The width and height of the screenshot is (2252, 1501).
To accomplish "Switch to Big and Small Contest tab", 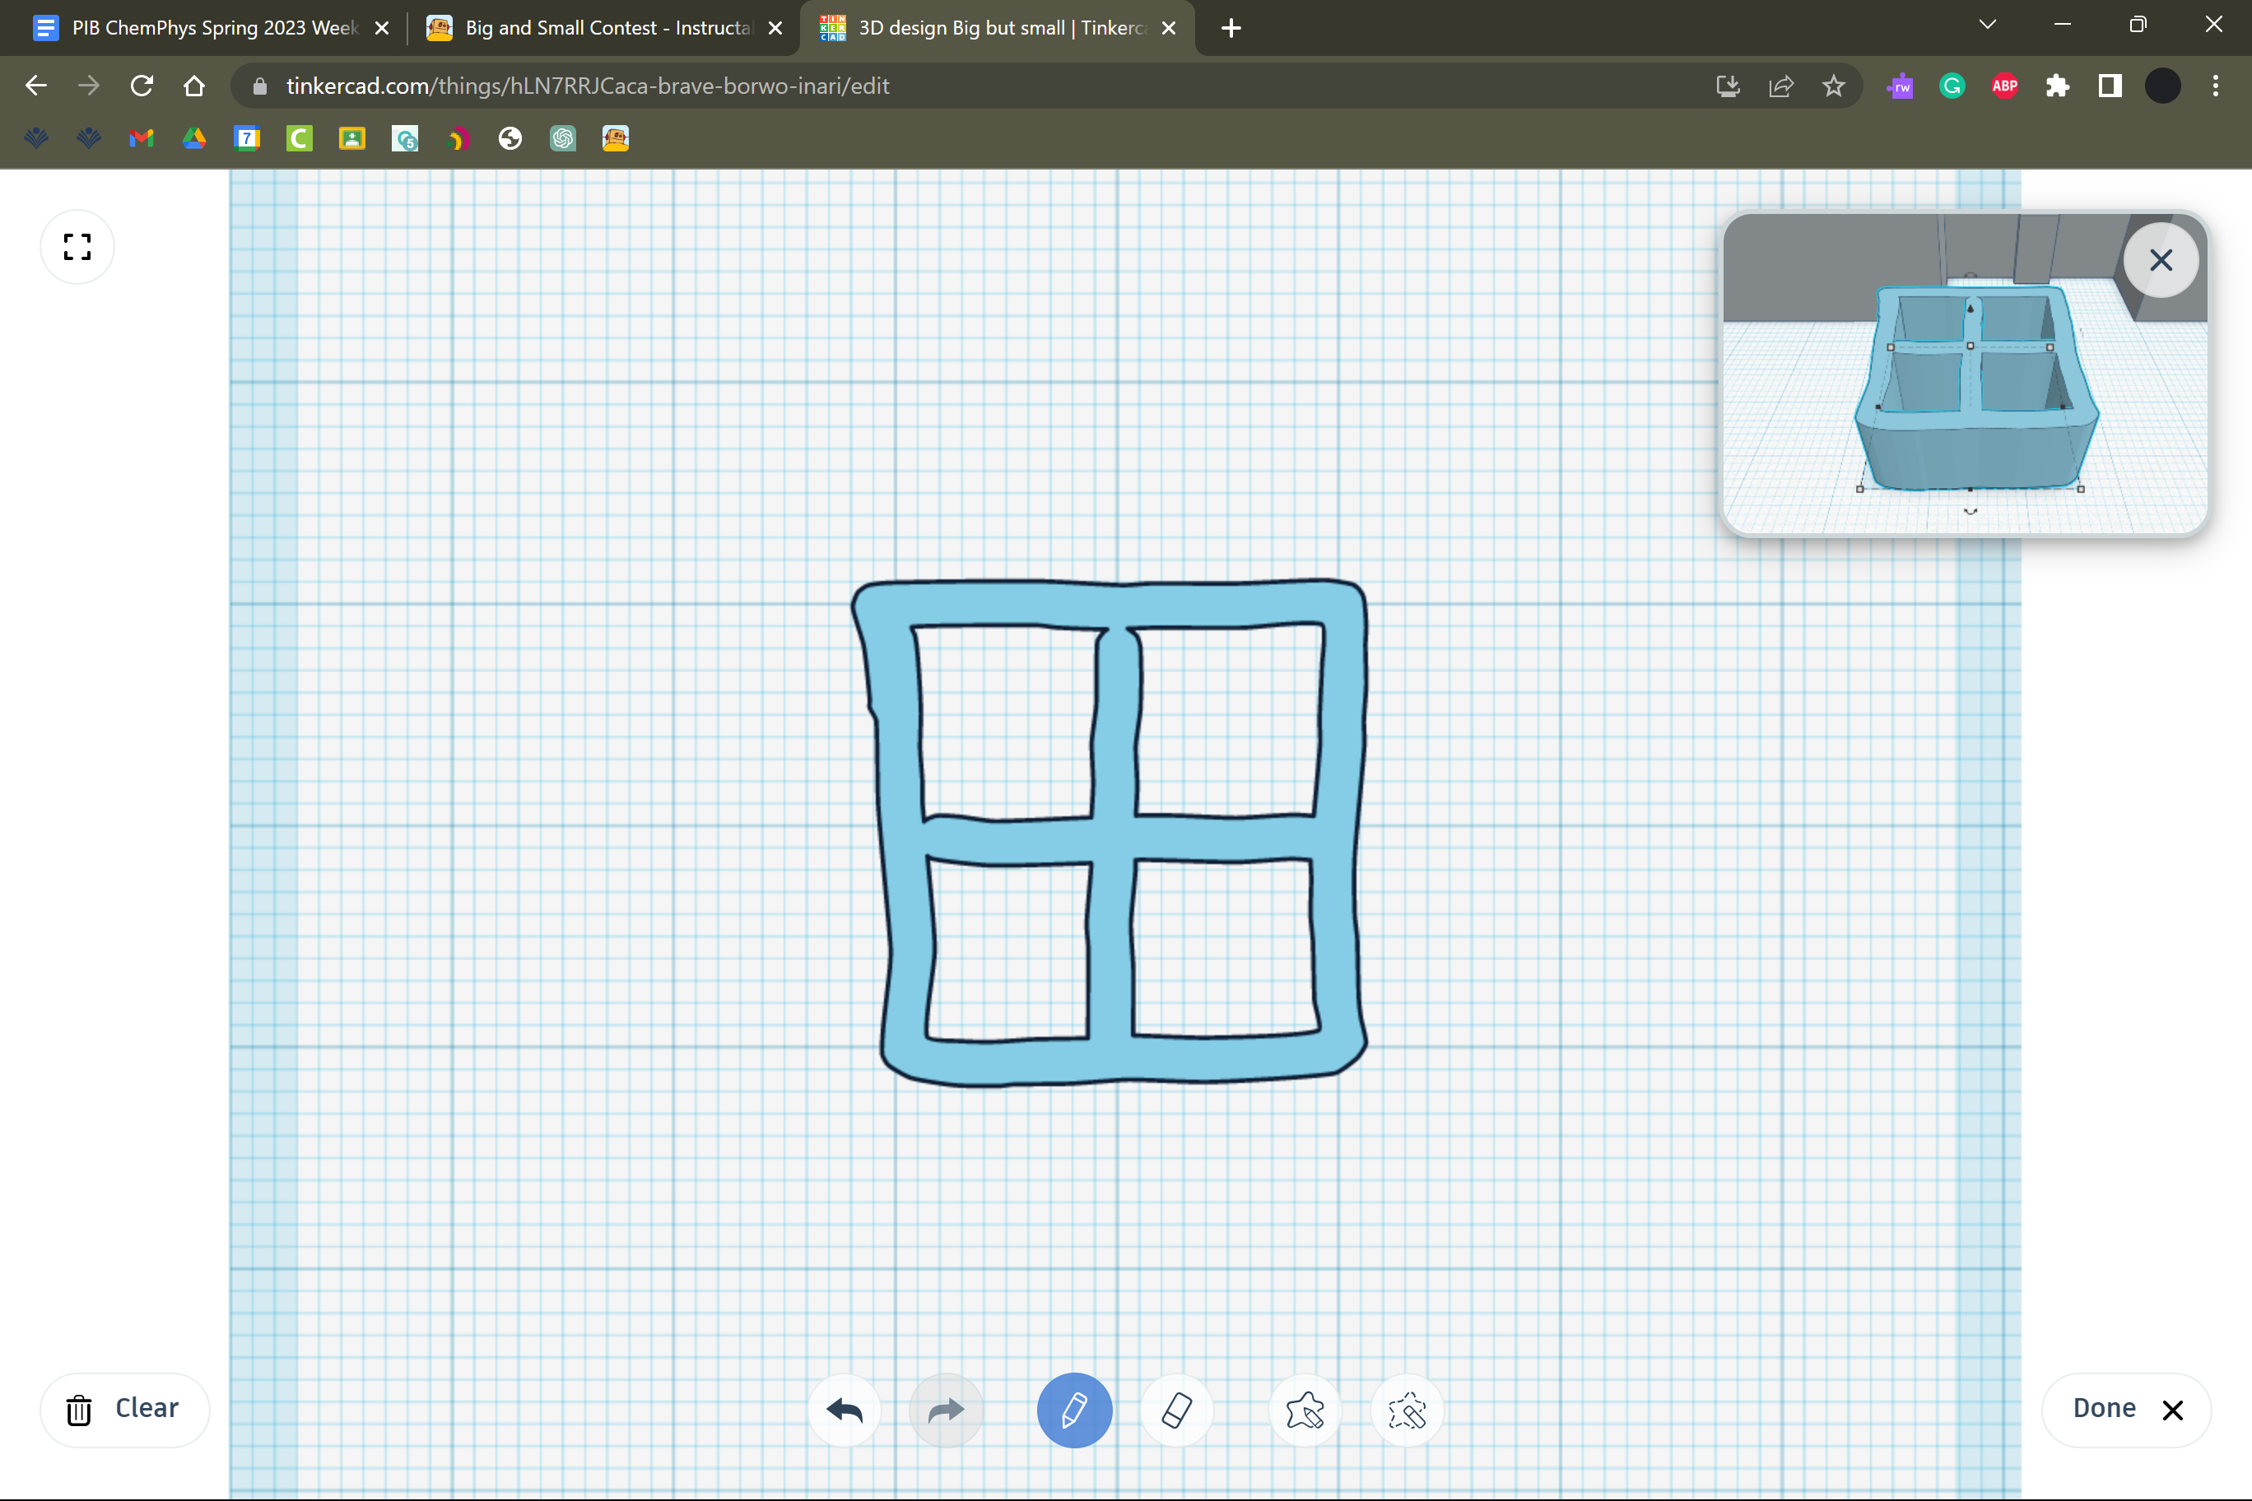I will 608,28.
